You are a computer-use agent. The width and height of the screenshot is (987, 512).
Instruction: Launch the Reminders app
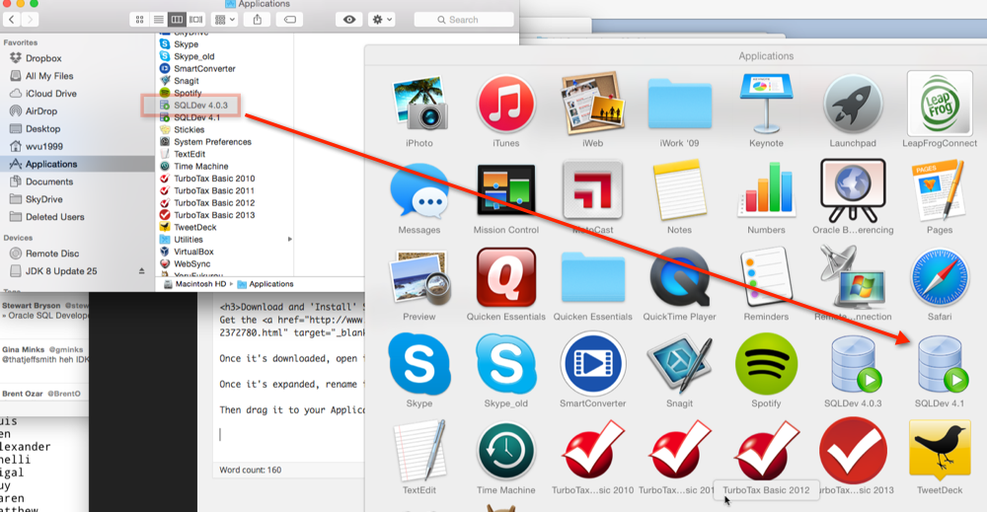766,277
